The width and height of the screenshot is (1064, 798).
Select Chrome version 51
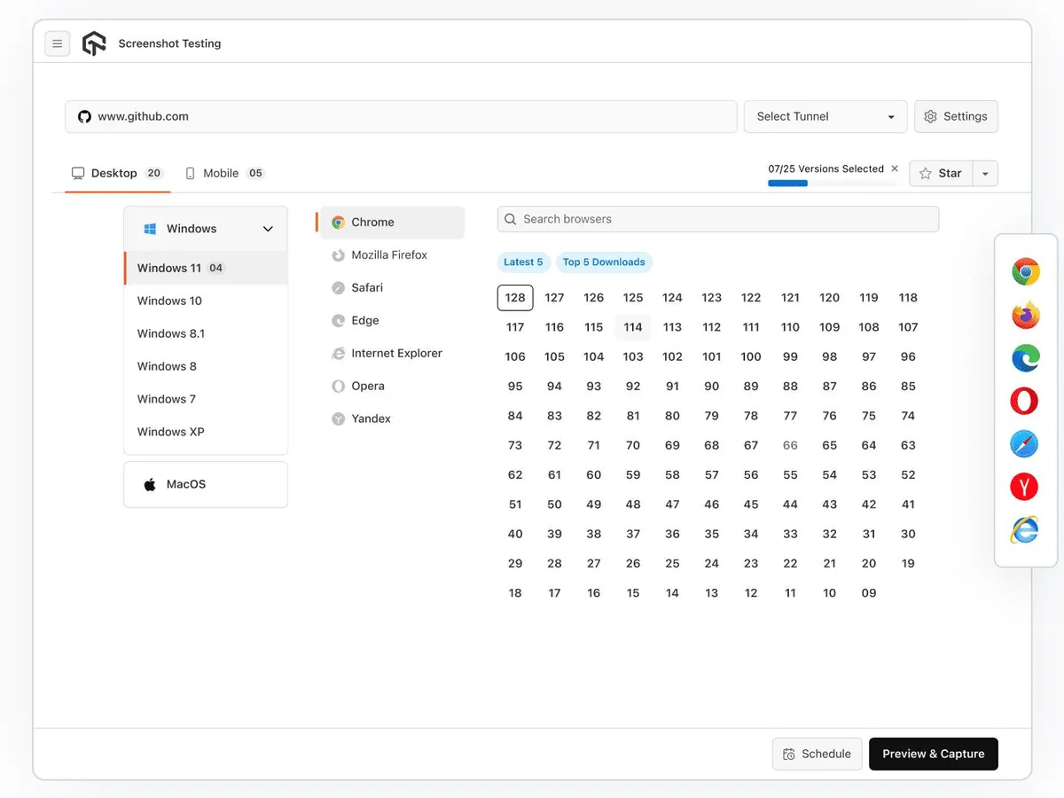click(515, 505)
